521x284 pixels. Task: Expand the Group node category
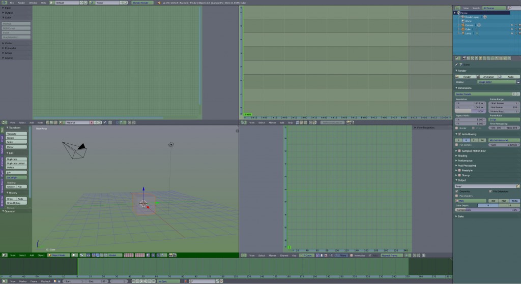tap(8, 53)
